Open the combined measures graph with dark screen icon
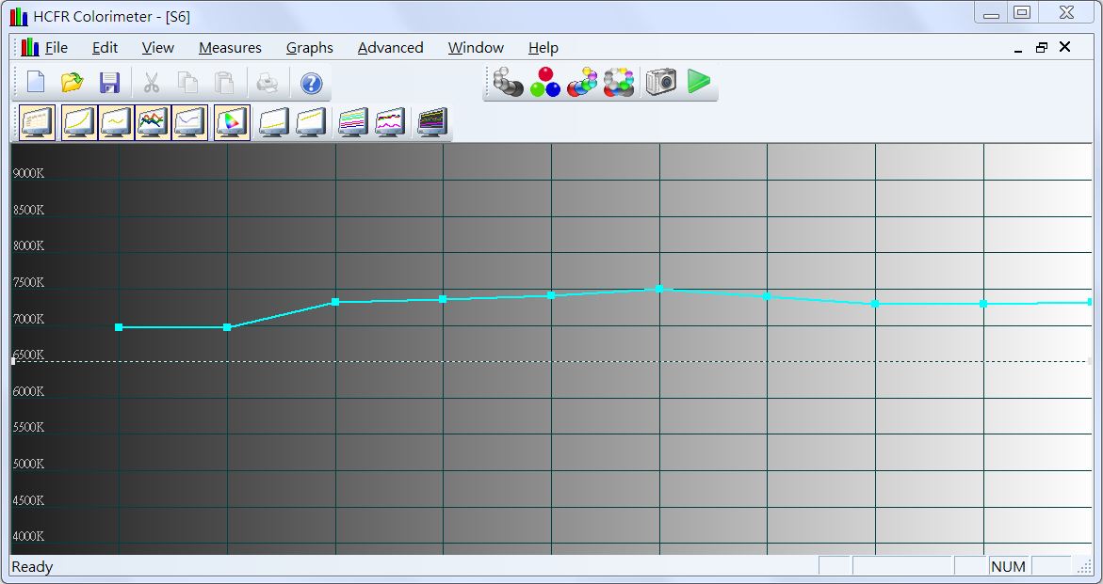This screenshot has height=584, width=1103. click(x=432, y=123)
